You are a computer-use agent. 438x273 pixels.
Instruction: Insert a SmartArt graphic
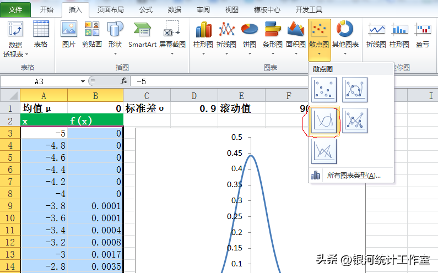click(142, 34)
